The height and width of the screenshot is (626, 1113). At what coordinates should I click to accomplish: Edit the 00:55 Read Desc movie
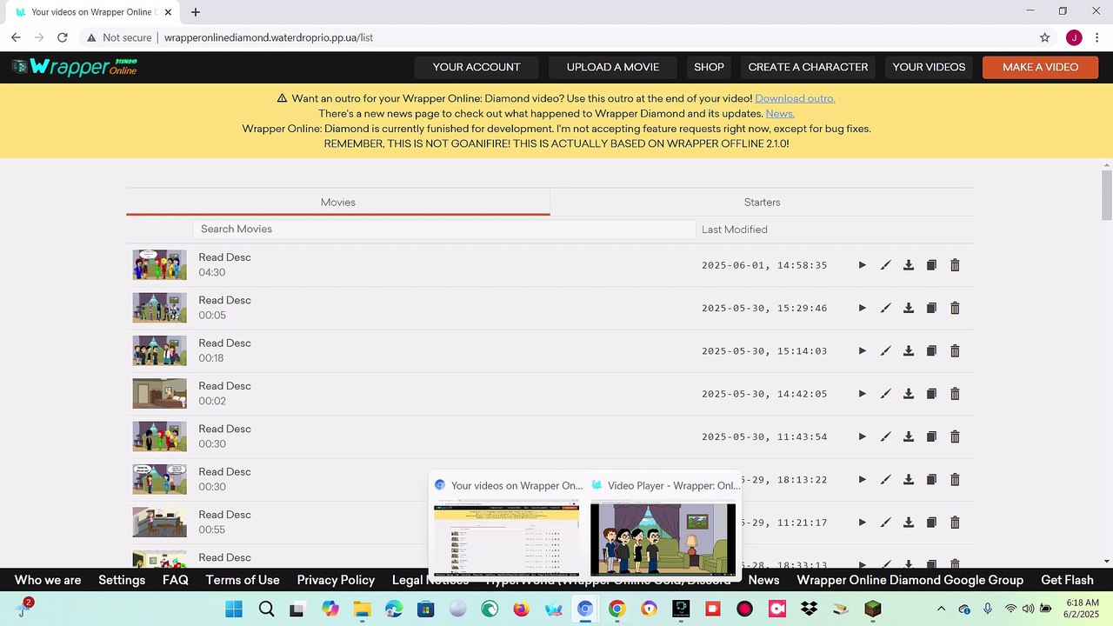click(x=885, y=523)
